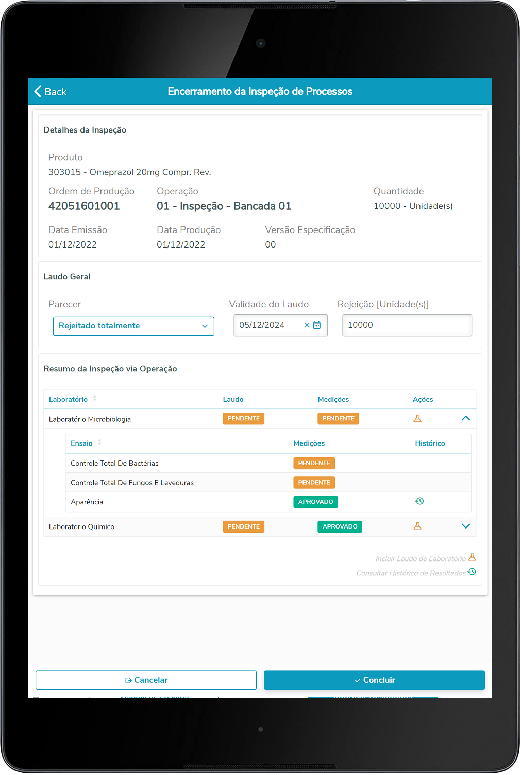Sort by Laboratório column arrows

coord(95,398)
